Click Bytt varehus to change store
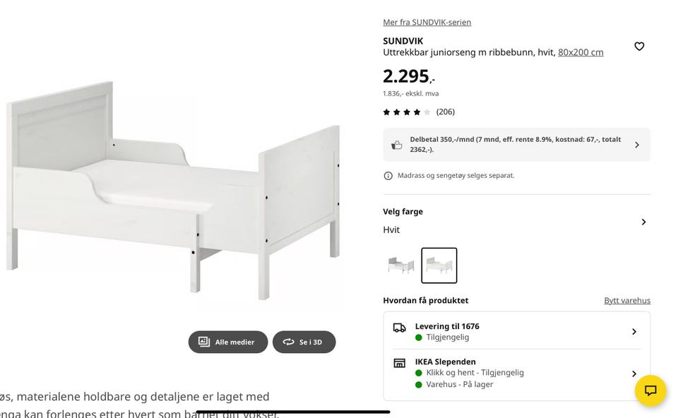The height and width of the screenshot is (418, 678). tap(627, 301)
